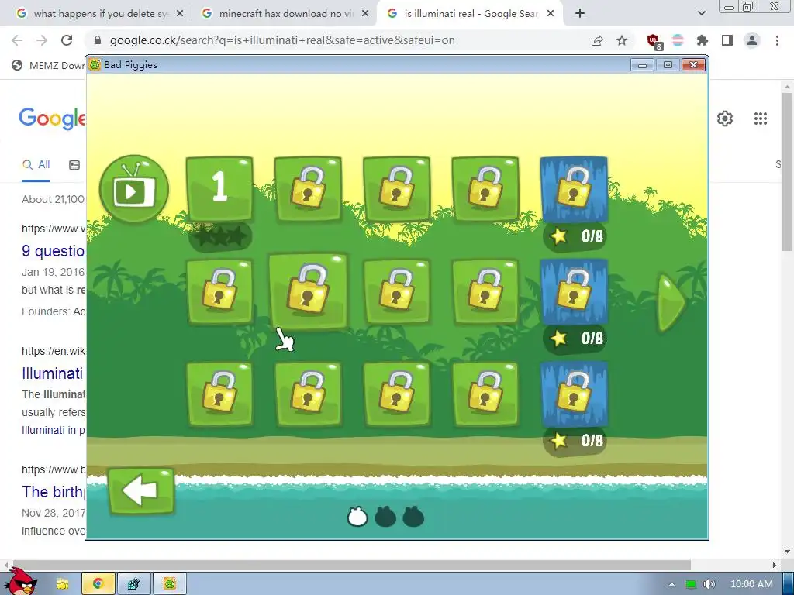Select the first white page indicator pig dot
794x595 pixels.
pyautogui.click(x=357, y=517)
